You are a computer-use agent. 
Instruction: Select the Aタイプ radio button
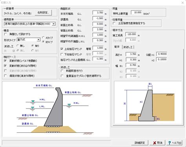click(x=43, y=38)
